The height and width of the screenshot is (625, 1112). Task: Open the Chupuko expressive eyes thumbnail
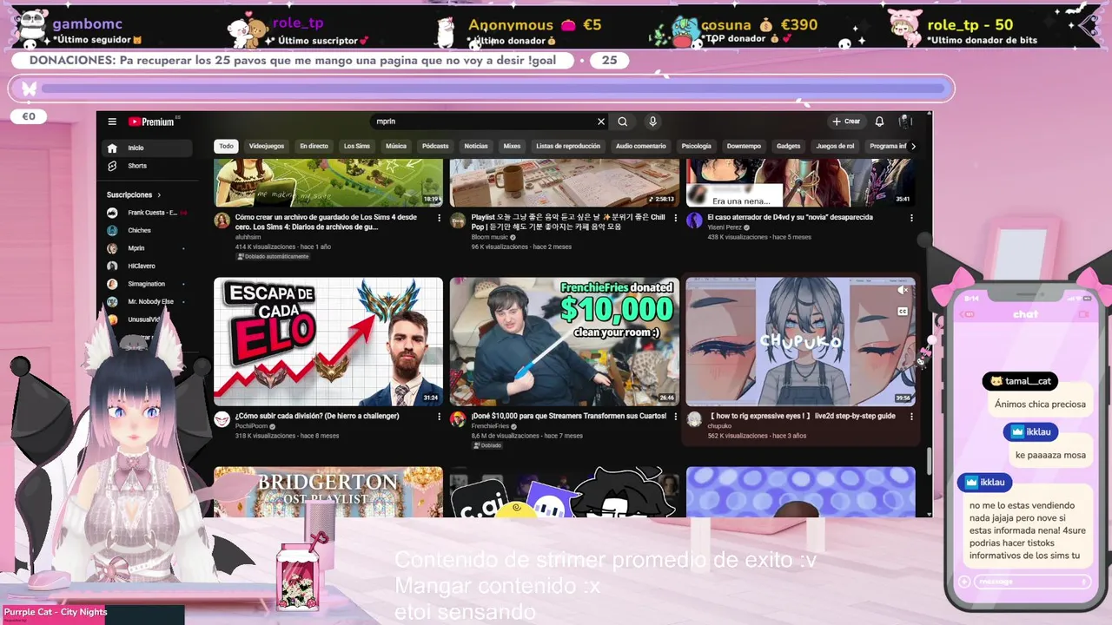coord(801,342)
